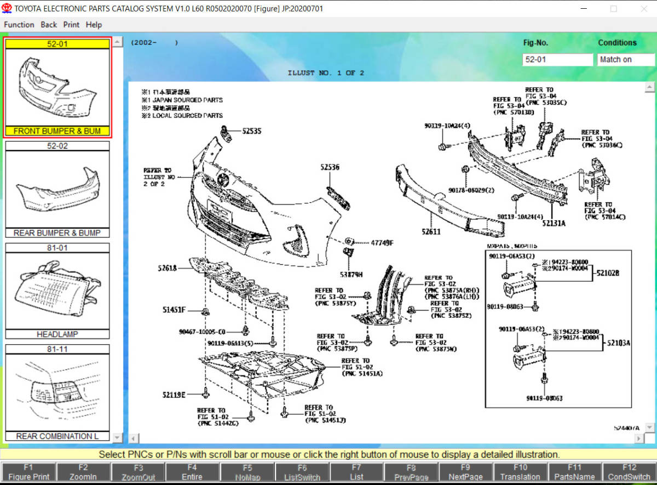
Task: Click the diagram's horizontal scrollbar right arrow
Action: point(639,438)
